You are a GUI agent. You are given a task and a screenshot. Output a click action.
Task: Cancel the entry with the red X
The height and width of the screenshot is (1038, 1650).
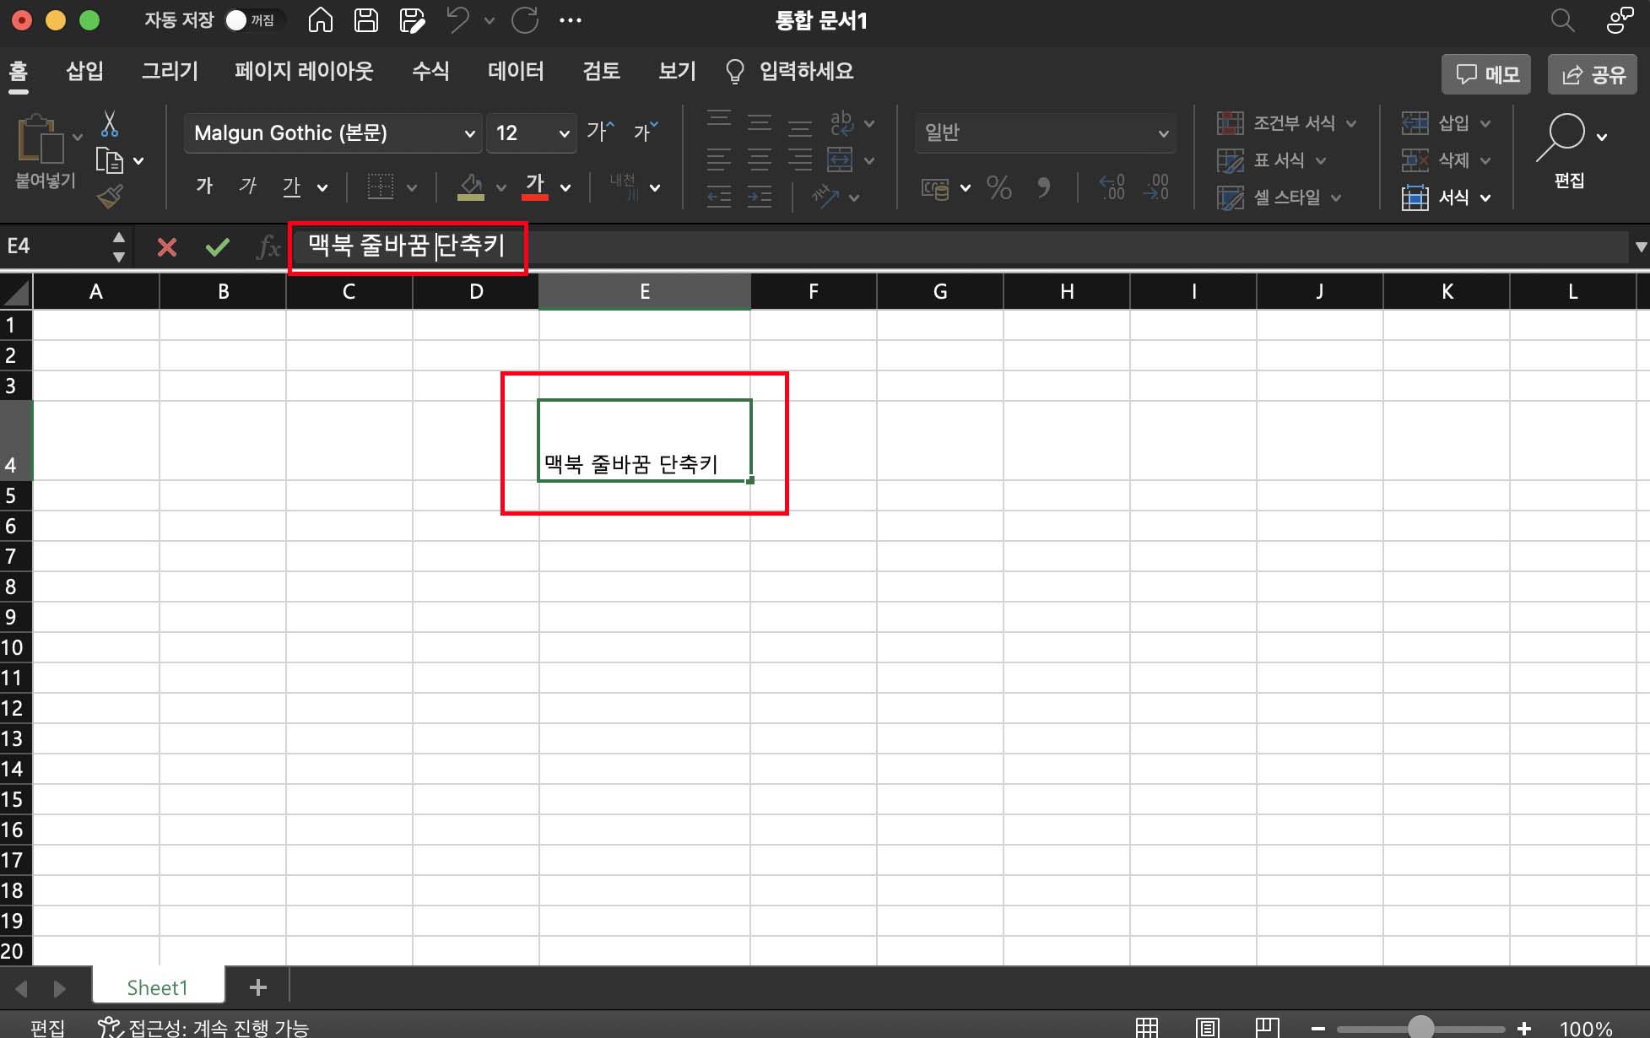click(167, 246)
